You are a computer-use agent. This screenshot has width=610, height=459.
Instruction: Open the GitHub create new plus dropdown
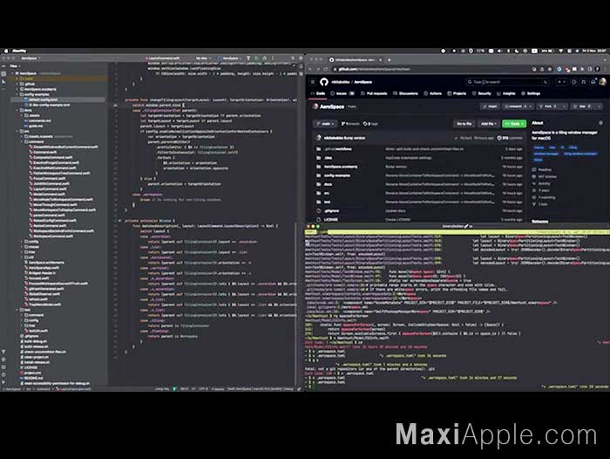[x=562, y=82]
